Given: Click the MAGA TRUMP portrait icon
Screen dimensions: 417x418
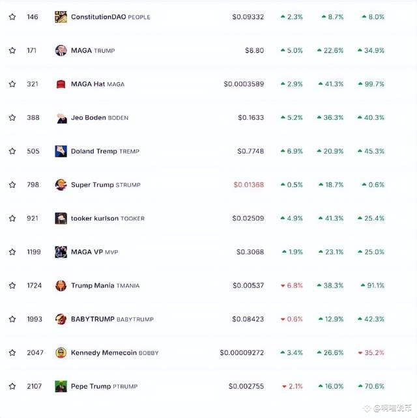Looking at the screenshot, I should pos(61,50).
